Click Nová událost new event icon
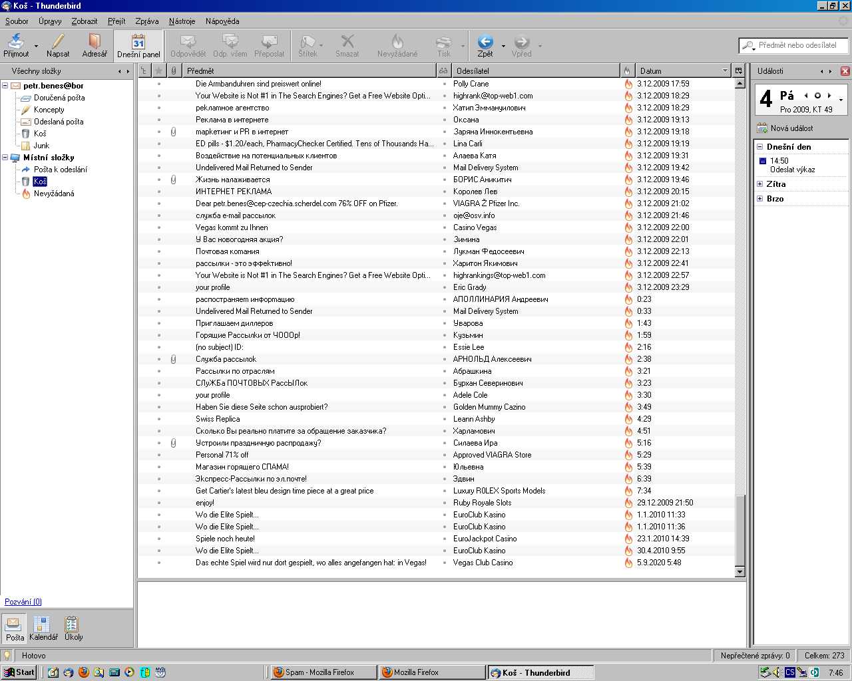Screen dimensions: 852x681 pyautogui.click(x=762, y=128)
